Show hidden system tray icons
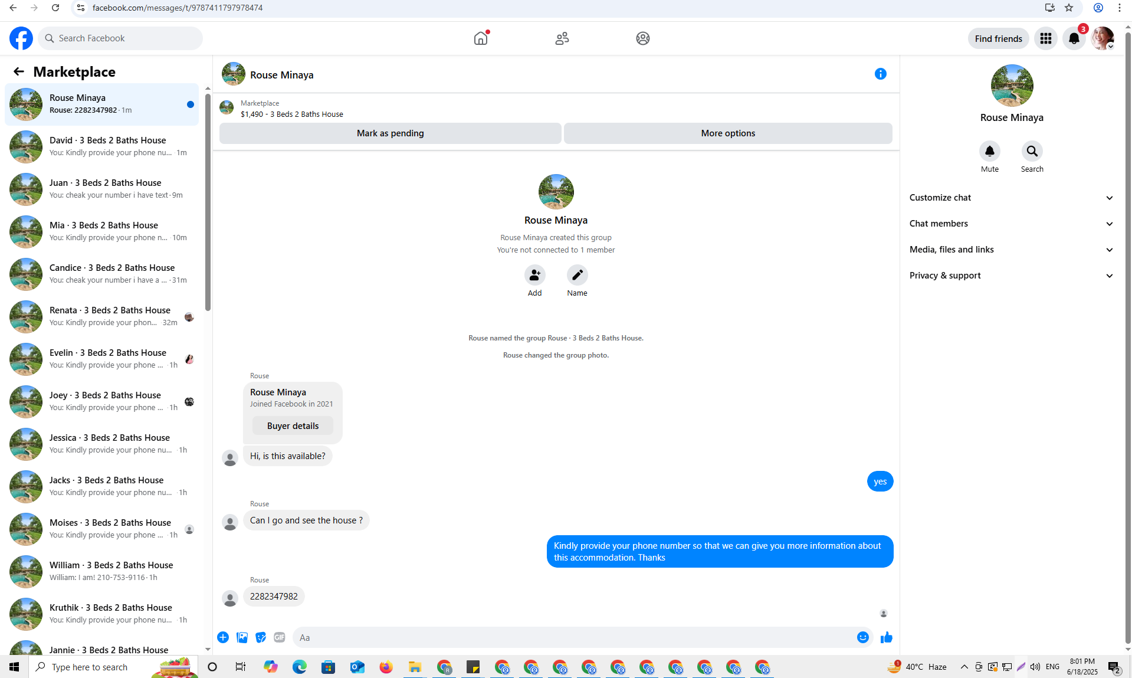This screenshot has height=678, width=1132. (964, 667)
